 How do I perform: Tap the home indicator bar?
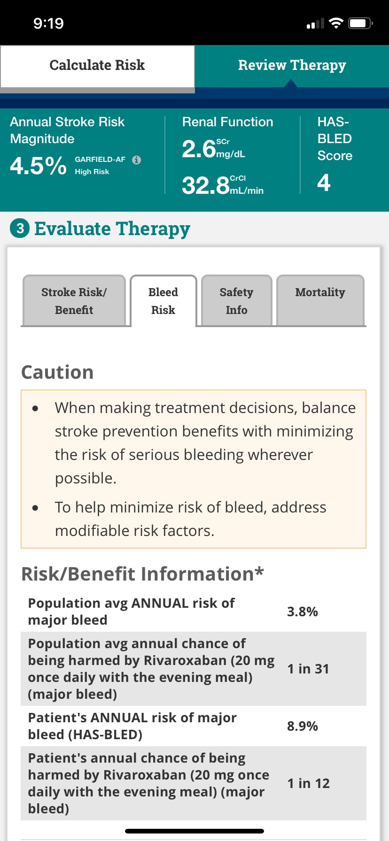(194, 831)
